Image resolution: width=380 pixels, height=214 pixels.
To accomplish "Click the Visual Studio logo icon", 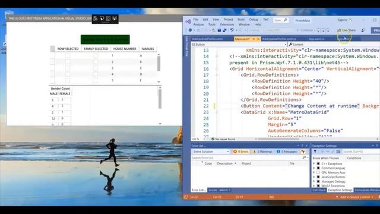I will coord(188,21).
